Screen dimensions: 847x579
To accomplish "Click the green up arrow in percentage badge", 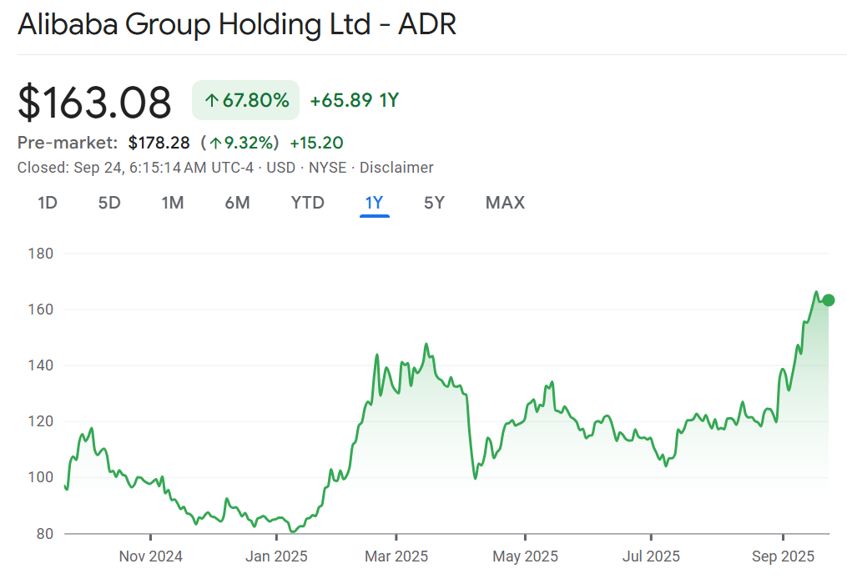I will pos(212,101).
